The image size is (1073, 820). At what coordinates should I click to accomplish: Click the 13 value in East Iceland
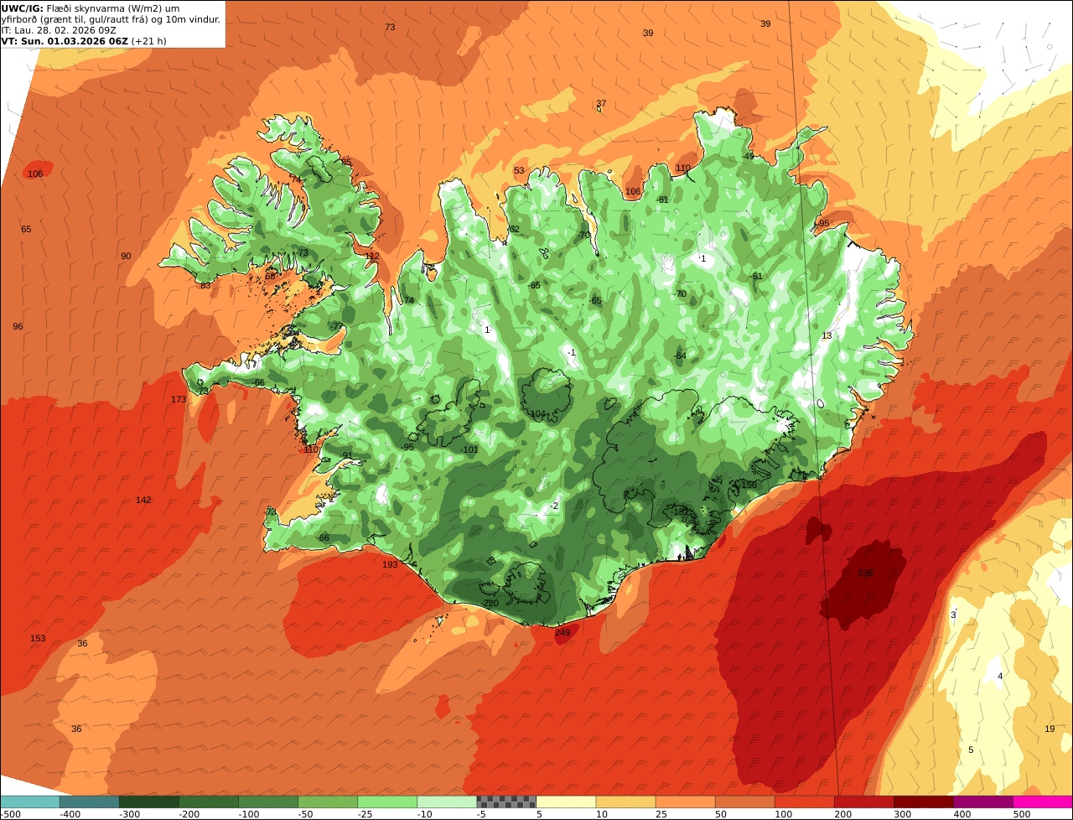pos(827,335)
